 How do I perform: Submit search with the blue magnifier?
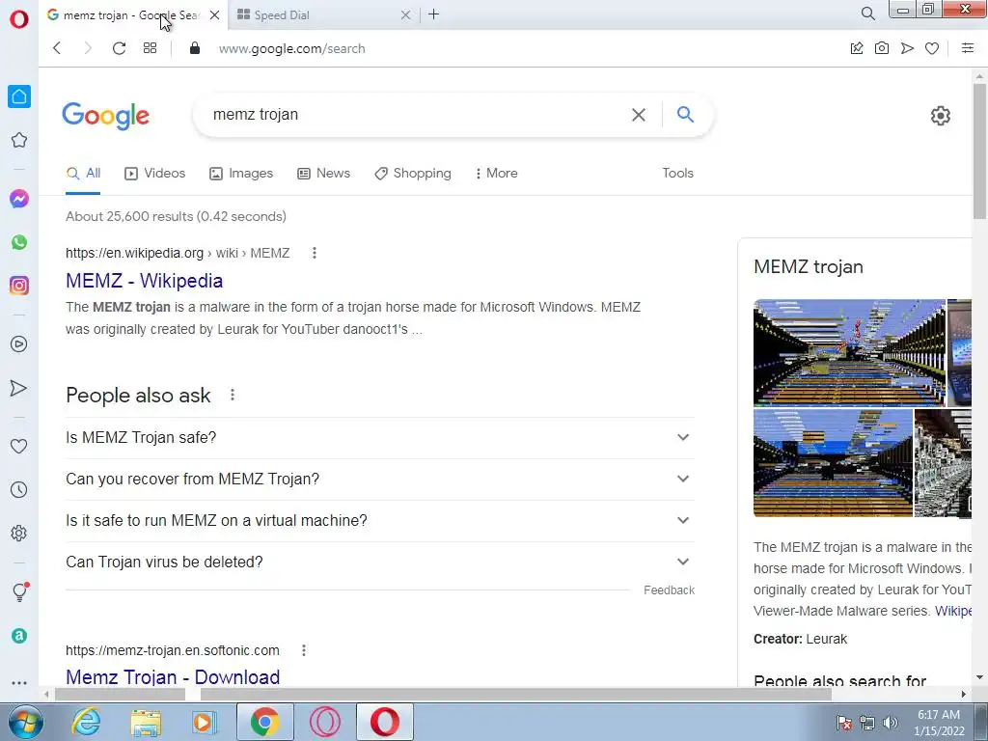coord(685,114)
